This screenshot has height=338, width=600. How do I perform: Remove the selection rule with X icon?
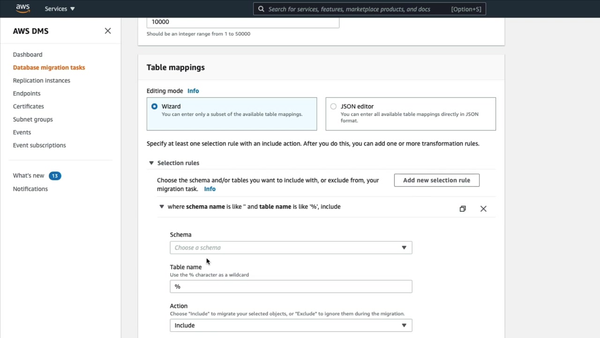click(x=483, y=209)
